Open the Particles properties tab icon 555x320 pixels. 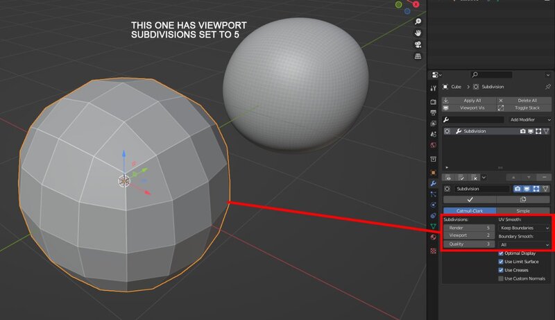pos(433,194)
